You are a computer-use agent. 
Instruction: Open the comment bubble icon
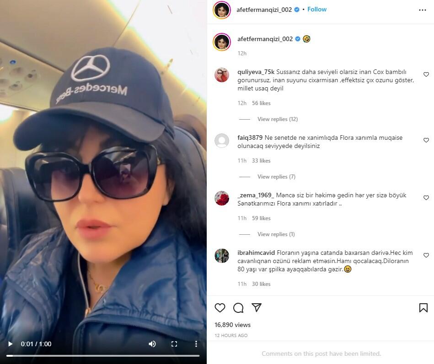click(238, 308)
